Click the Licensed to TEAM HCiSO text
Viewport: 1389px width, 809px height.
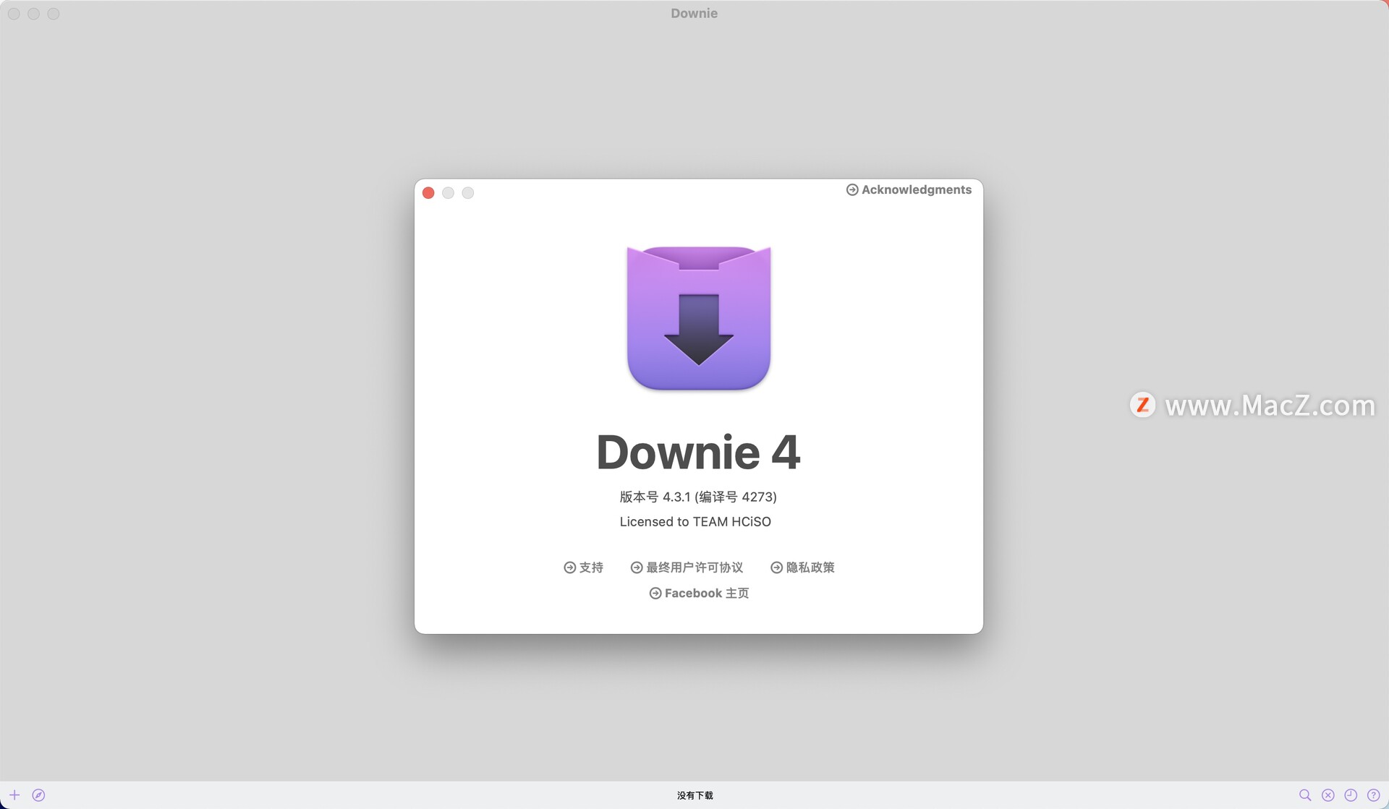pyautogui.click(x=695, y=521)
